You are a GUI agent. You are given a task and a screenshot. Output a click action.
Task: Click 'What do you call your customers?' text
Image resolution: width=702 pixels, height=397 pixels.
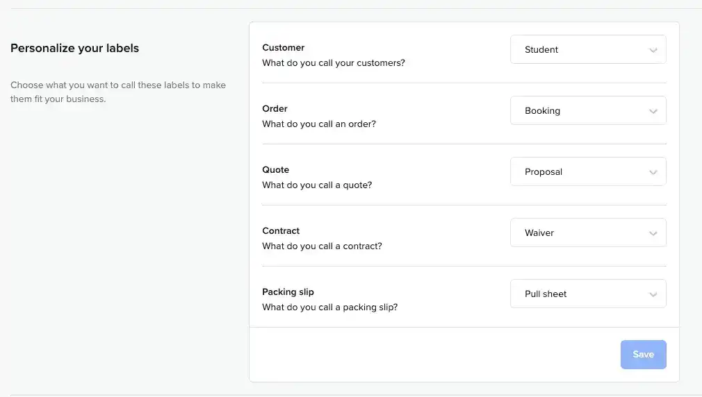coord(333,63)
